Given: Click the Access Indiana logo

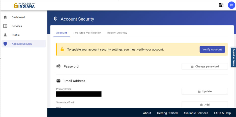Looking at the screenshot, I should tap(24, 5).
